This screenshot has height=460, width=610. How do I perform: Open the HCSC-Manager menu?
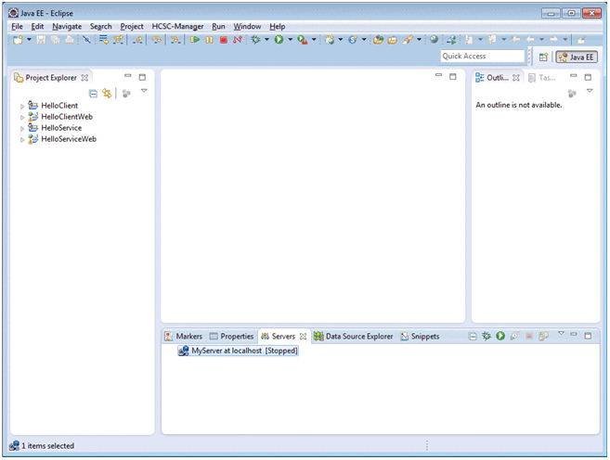177,27
